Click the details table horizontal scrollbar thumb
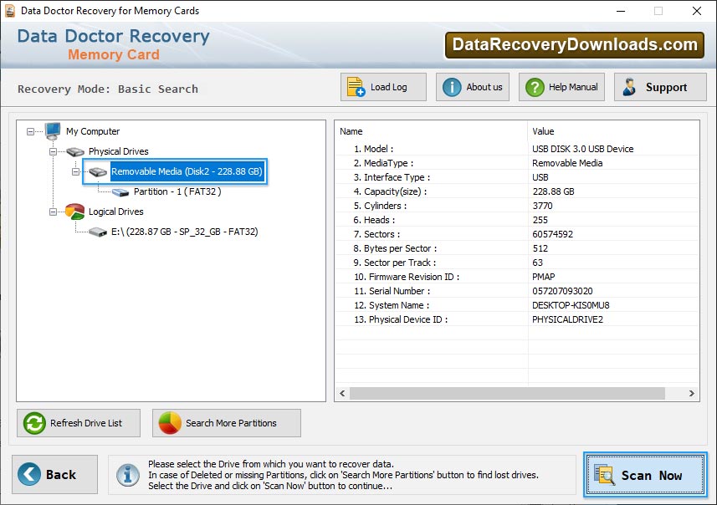 point(507,394)
